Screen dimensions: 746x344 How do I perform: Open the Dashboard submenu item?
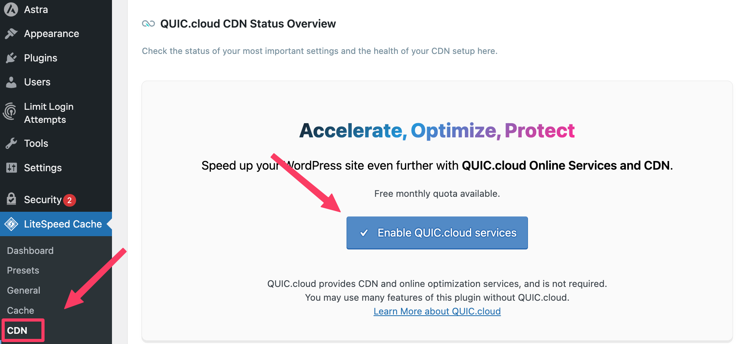pos(30,251)
